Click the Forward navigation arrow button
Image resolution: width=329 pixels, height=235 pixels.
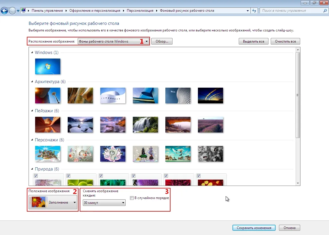tap(12, 11)
